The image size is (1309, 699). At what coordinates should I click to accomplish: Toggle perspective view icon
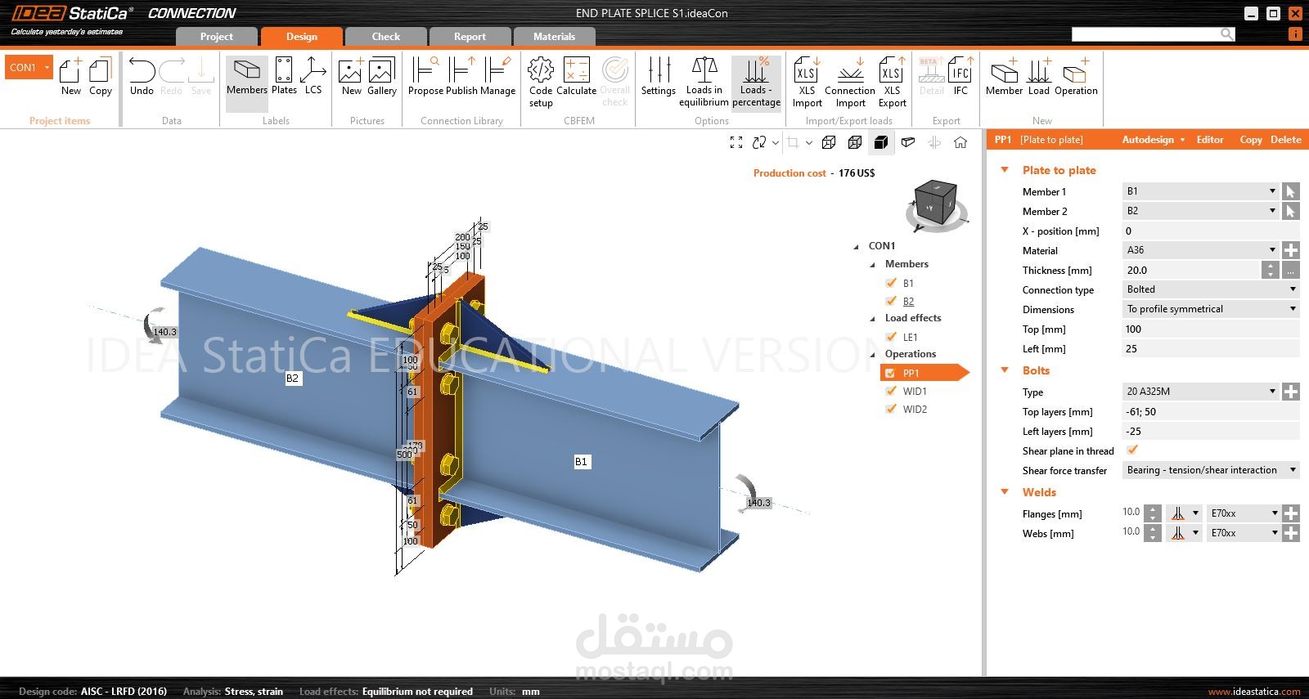coord(908,142)
